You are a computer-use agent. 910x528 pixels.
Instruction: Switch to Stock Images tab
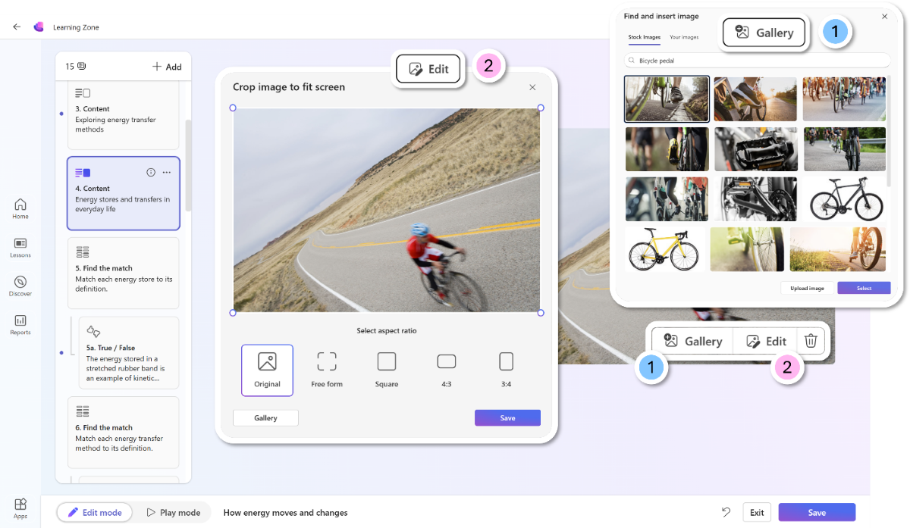coord(645,37)
